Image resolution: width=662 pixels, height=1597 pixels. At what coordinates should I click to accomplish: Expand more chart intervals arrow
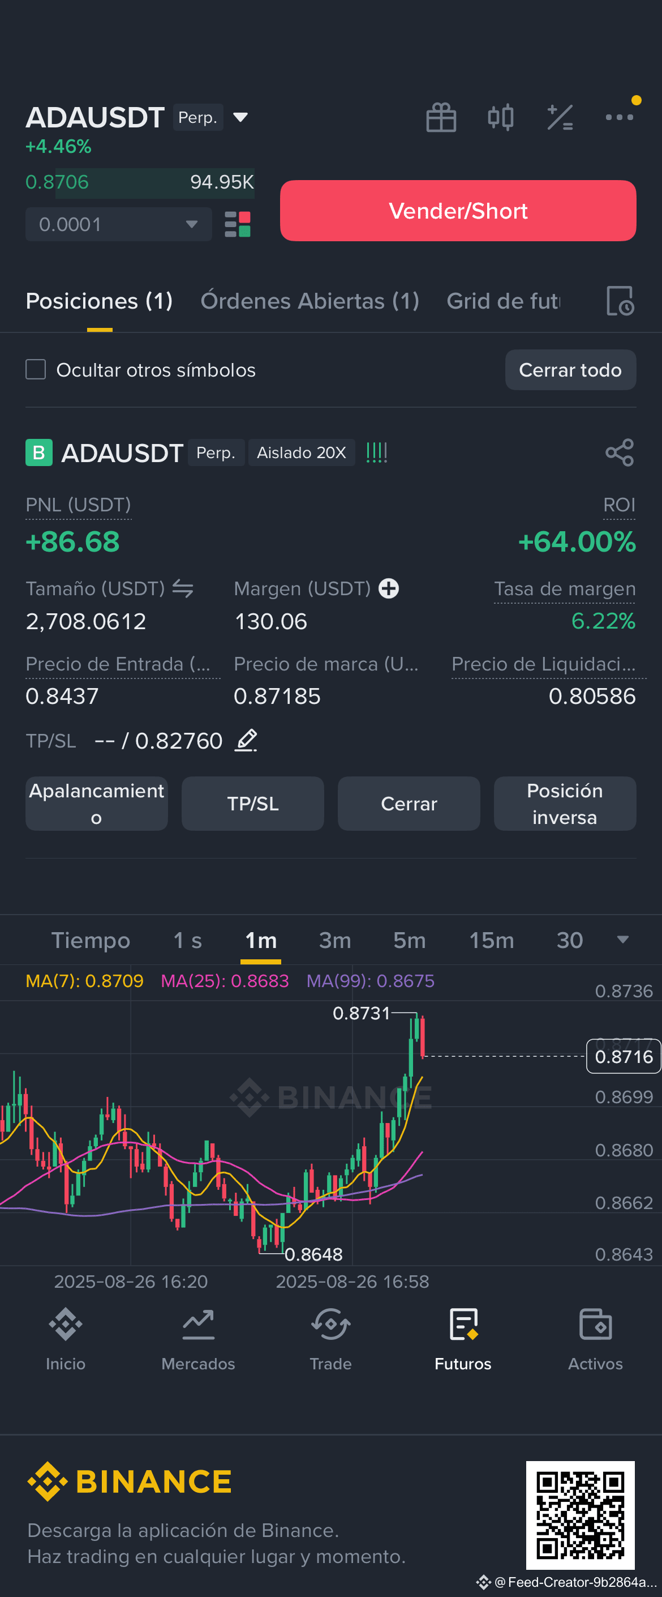click(623, 940)
